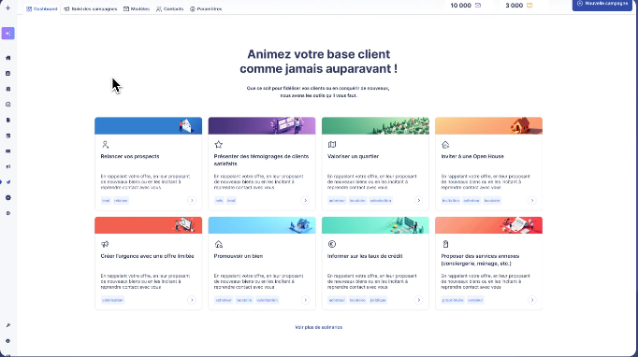
Task: Click the Informer sur les taux de crédit title
Action: tap(365, 256)
